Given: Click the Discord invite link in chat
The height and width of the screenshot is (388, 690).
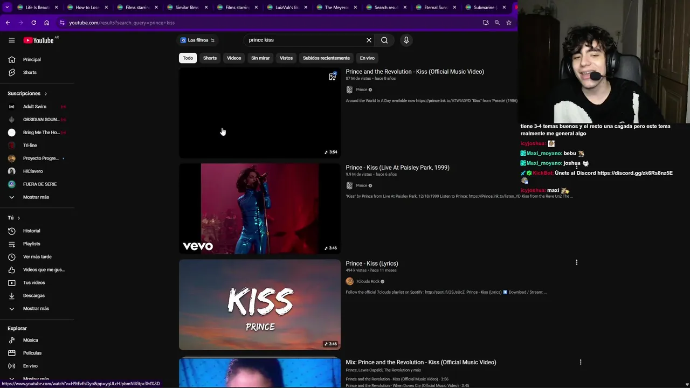Looking at the screenshot, I should click(x=634, y=173).
